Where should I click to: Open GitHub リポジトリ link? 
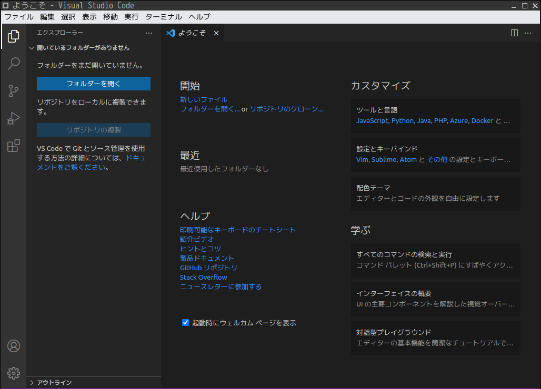(208, 268)
